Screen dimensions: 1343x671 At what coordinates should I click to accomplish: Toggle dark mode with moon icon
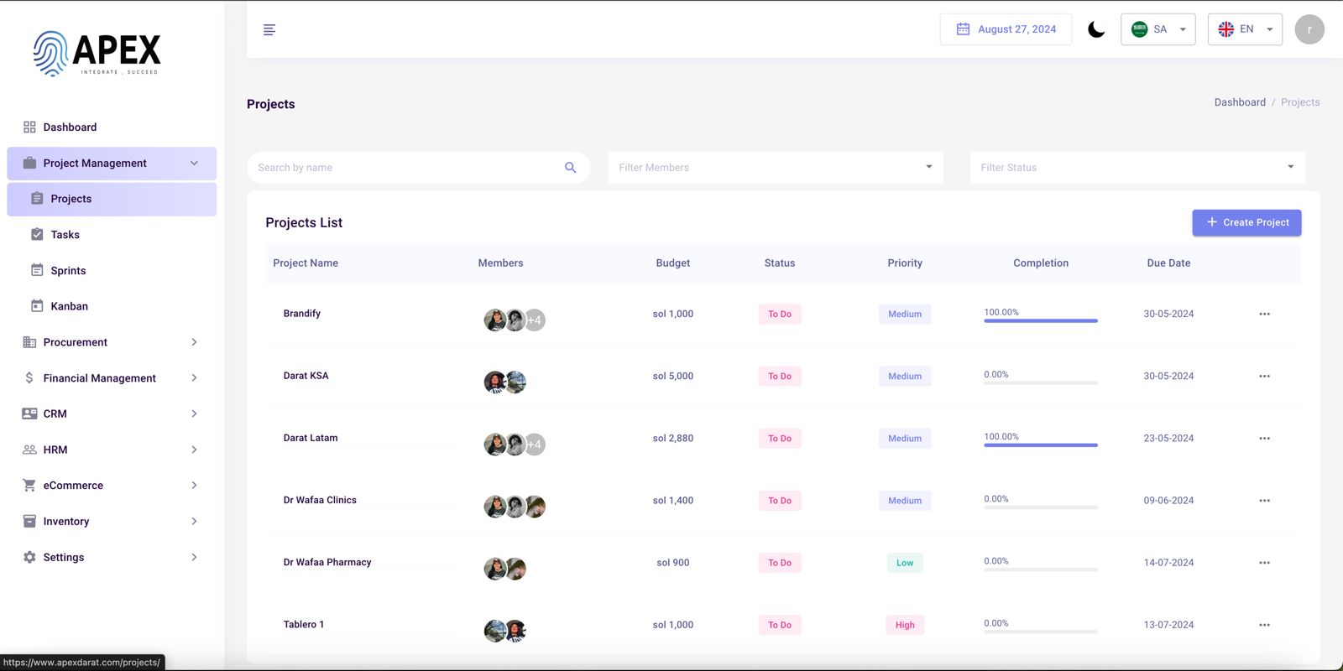1096,29
